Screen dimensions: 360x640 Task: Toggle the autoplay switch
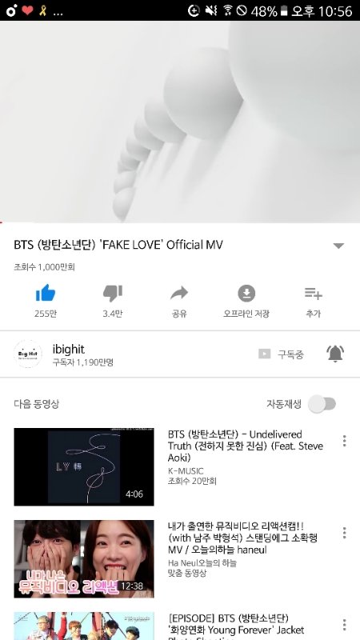[x=322, y=404]
